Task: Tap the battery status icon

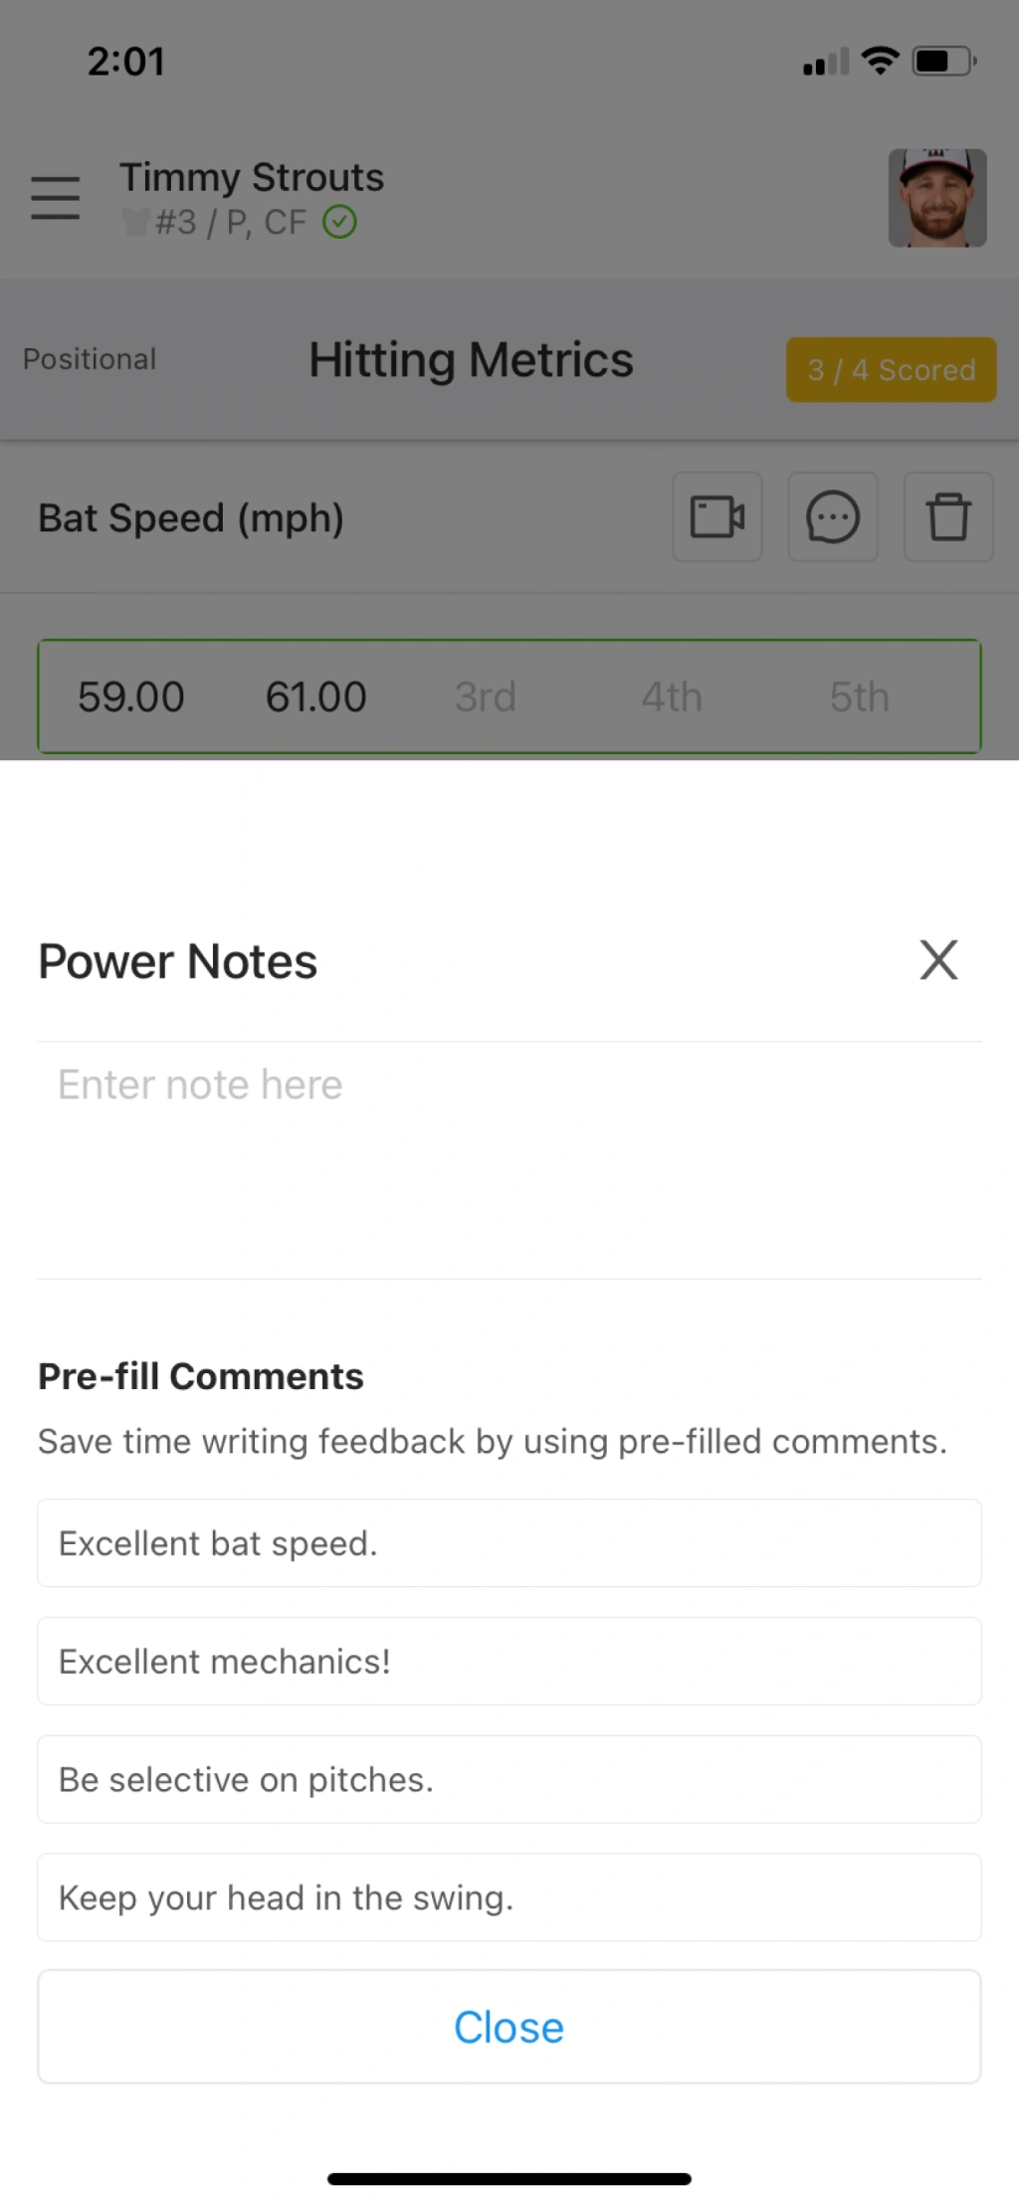Action: pos(942,62)
